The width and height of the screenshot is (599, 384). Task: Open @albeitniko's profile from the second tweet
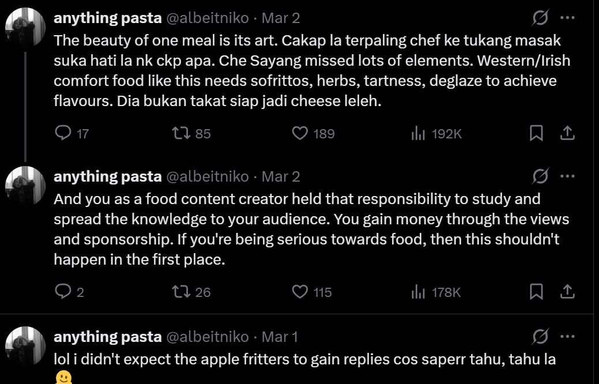click(x=207, y=176)
